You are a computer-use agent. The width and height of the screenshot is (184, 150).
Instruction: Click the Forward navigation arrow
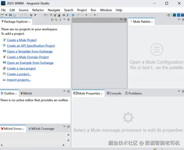click(90, 15)
